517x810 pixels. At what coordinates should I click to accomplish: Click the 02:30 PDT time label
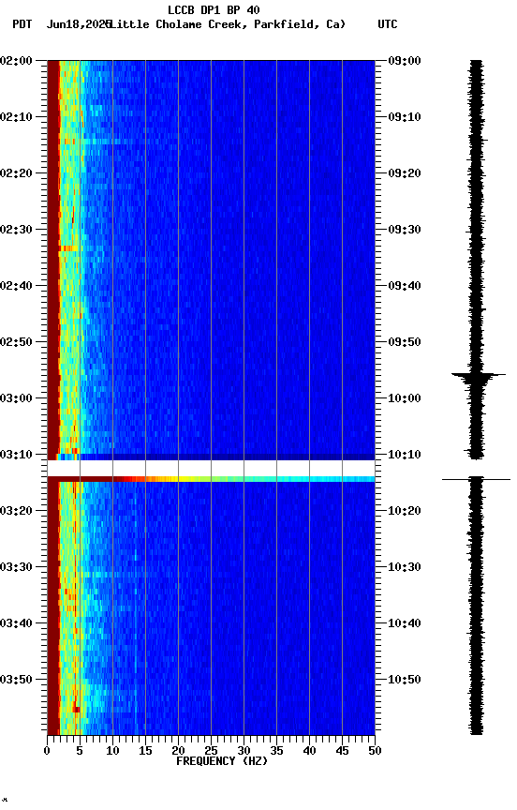point(16,230)
